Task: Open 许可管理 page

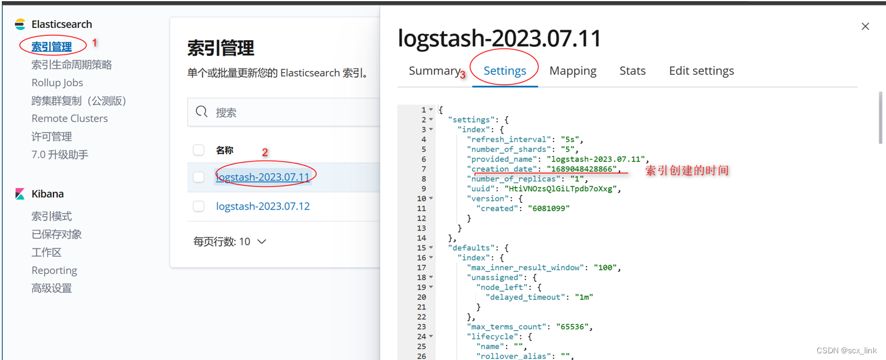Action: click(52, 137)
